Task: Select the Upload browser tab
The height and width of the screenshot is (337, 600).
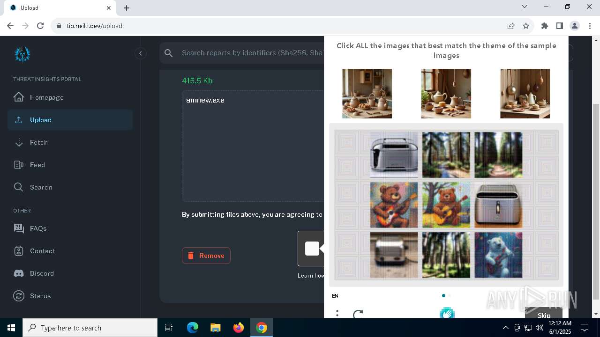Action: [59, 8]
